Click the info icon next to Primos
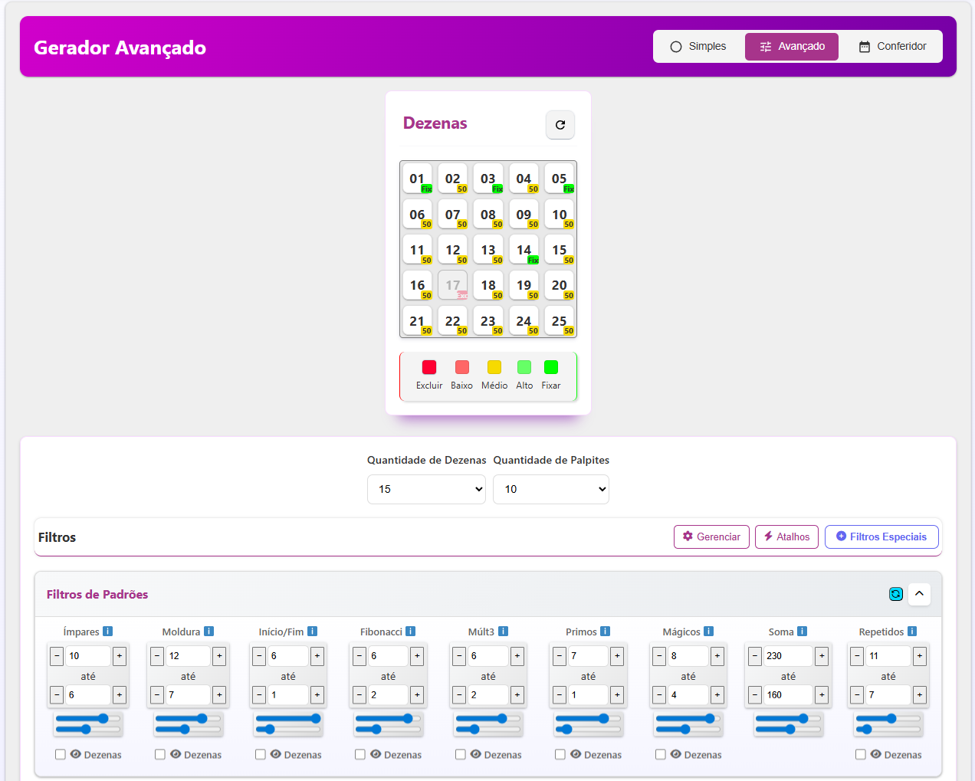The width and height of the screenshot is (975, 781). click(606, 632)
